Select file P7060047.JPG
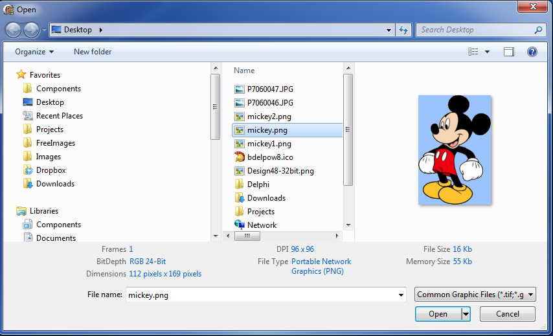The height and width of the screenshot is (336, 553). coord(264,89)
